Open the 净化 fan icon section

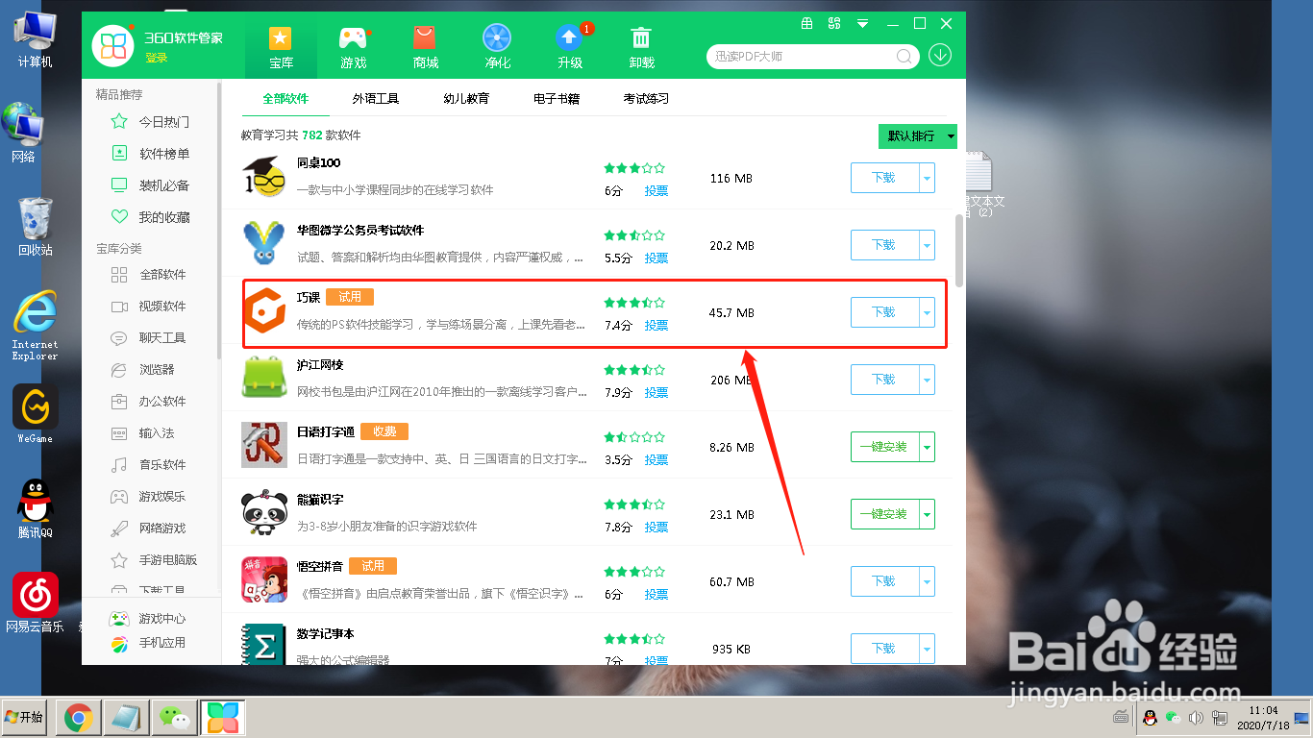tap(497, 46)
